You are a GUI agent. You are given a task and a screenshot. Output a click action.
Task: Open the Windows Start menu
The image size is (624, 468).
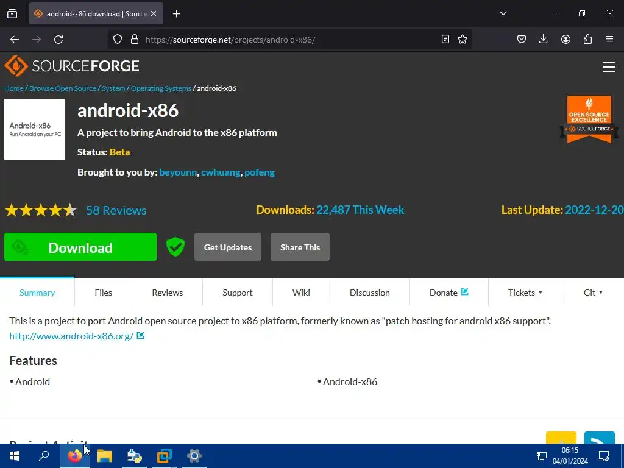pos(15,456)
